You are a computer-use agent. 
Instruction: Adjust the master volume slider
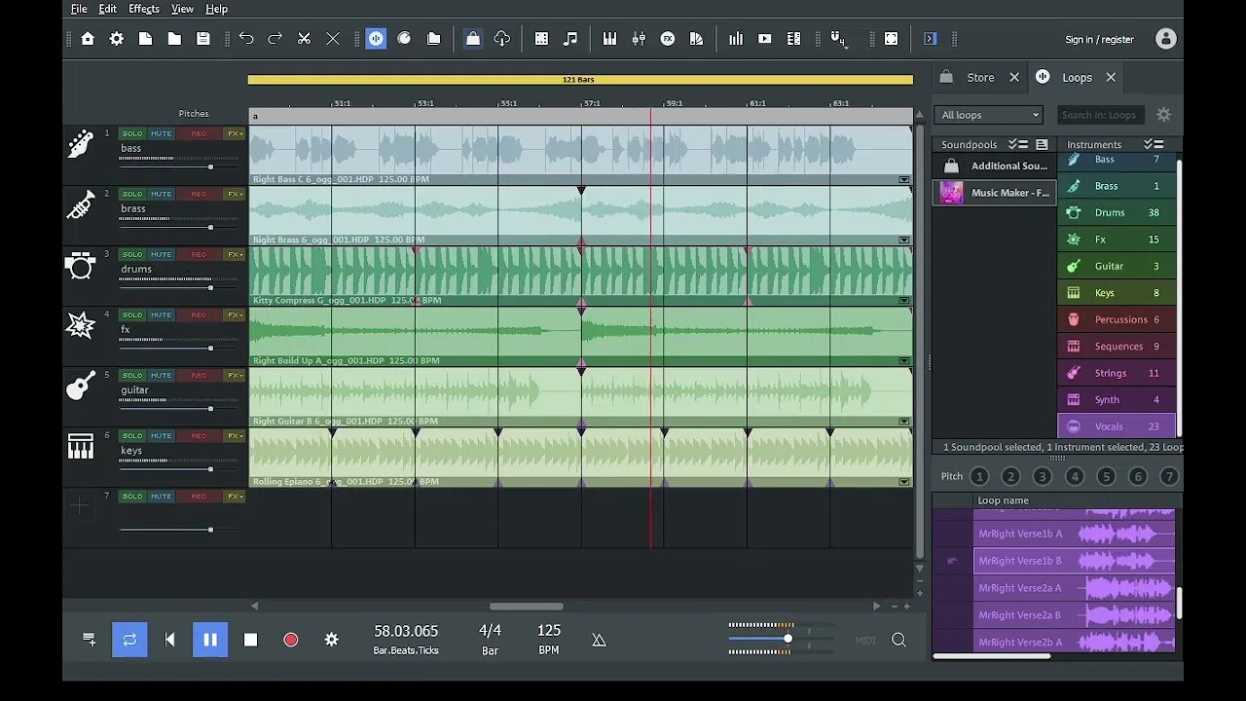[788, 639]
